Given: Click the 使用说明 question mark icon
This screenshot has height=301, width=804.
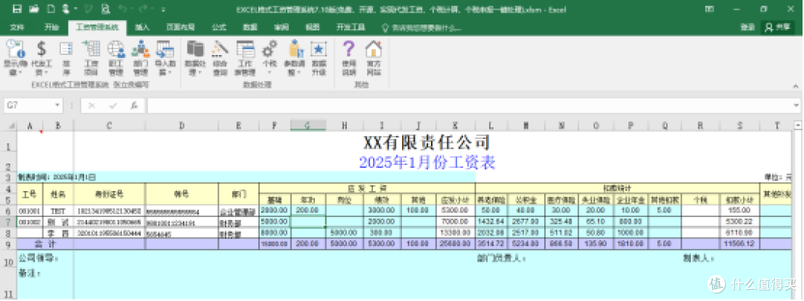Looking at the screenshot, I should click(x=348, y=59).
